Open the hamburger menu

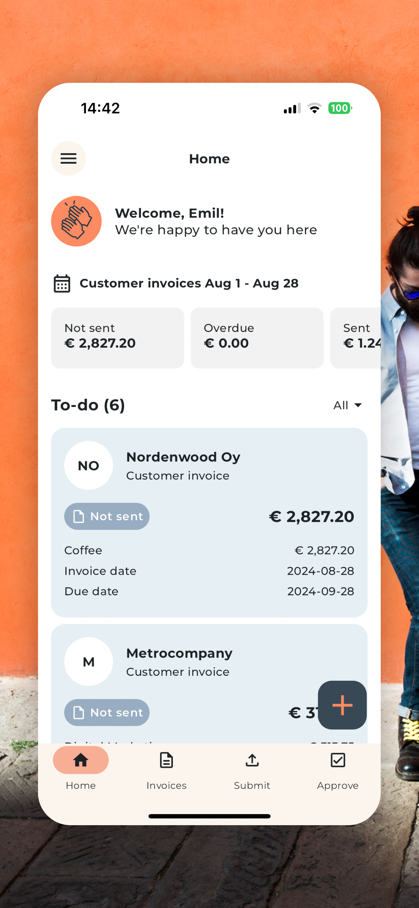point(69,158)
